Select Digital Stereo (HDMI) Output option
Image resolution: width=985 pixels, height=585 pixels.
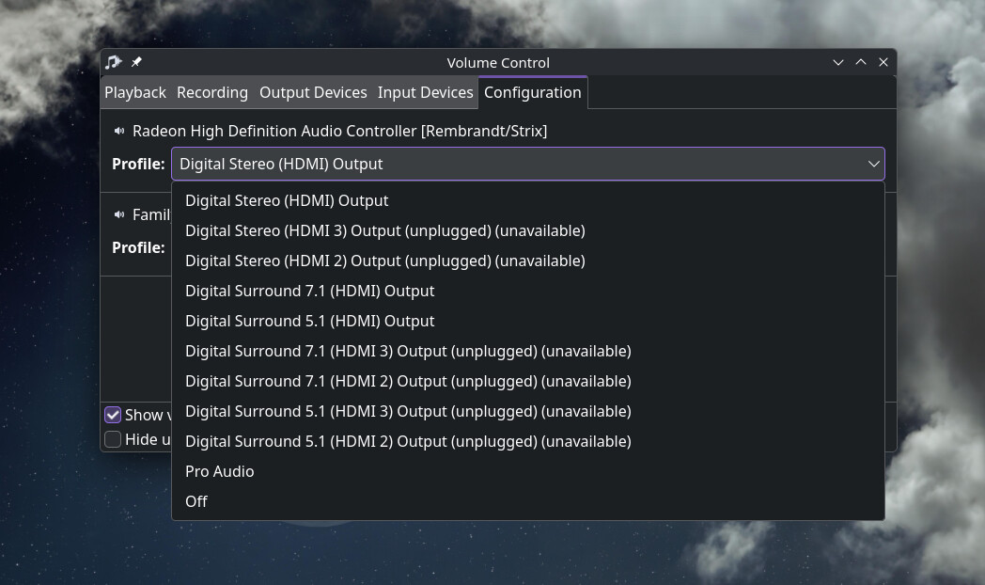(287, 200)
